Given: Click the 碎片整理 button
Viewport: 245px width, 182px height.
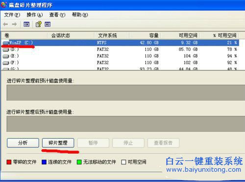Looking at the screenshot, I should 58,143.
